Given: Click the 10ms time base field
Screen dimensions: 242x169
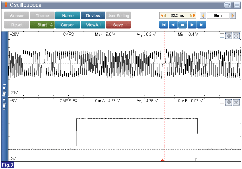Looking at the screenshot, I should 218,16.
